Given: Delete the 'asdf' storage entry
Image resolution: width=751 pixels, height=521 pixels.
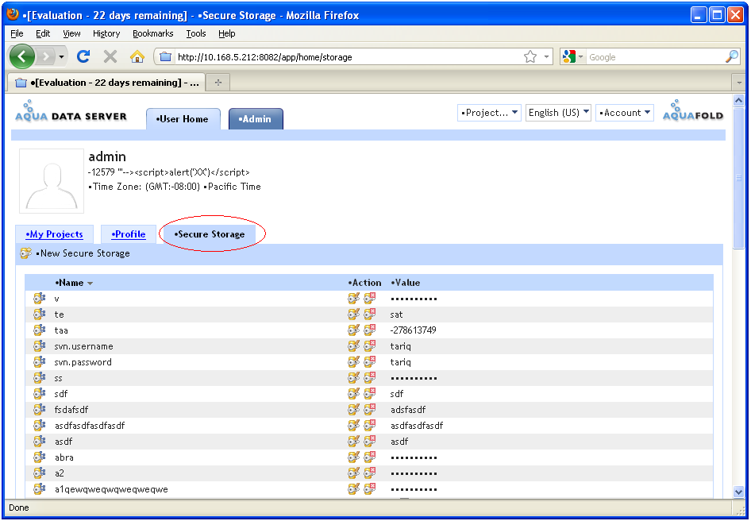Looking at the screenshot, I should pyautogui.click(x=369, y=441).
